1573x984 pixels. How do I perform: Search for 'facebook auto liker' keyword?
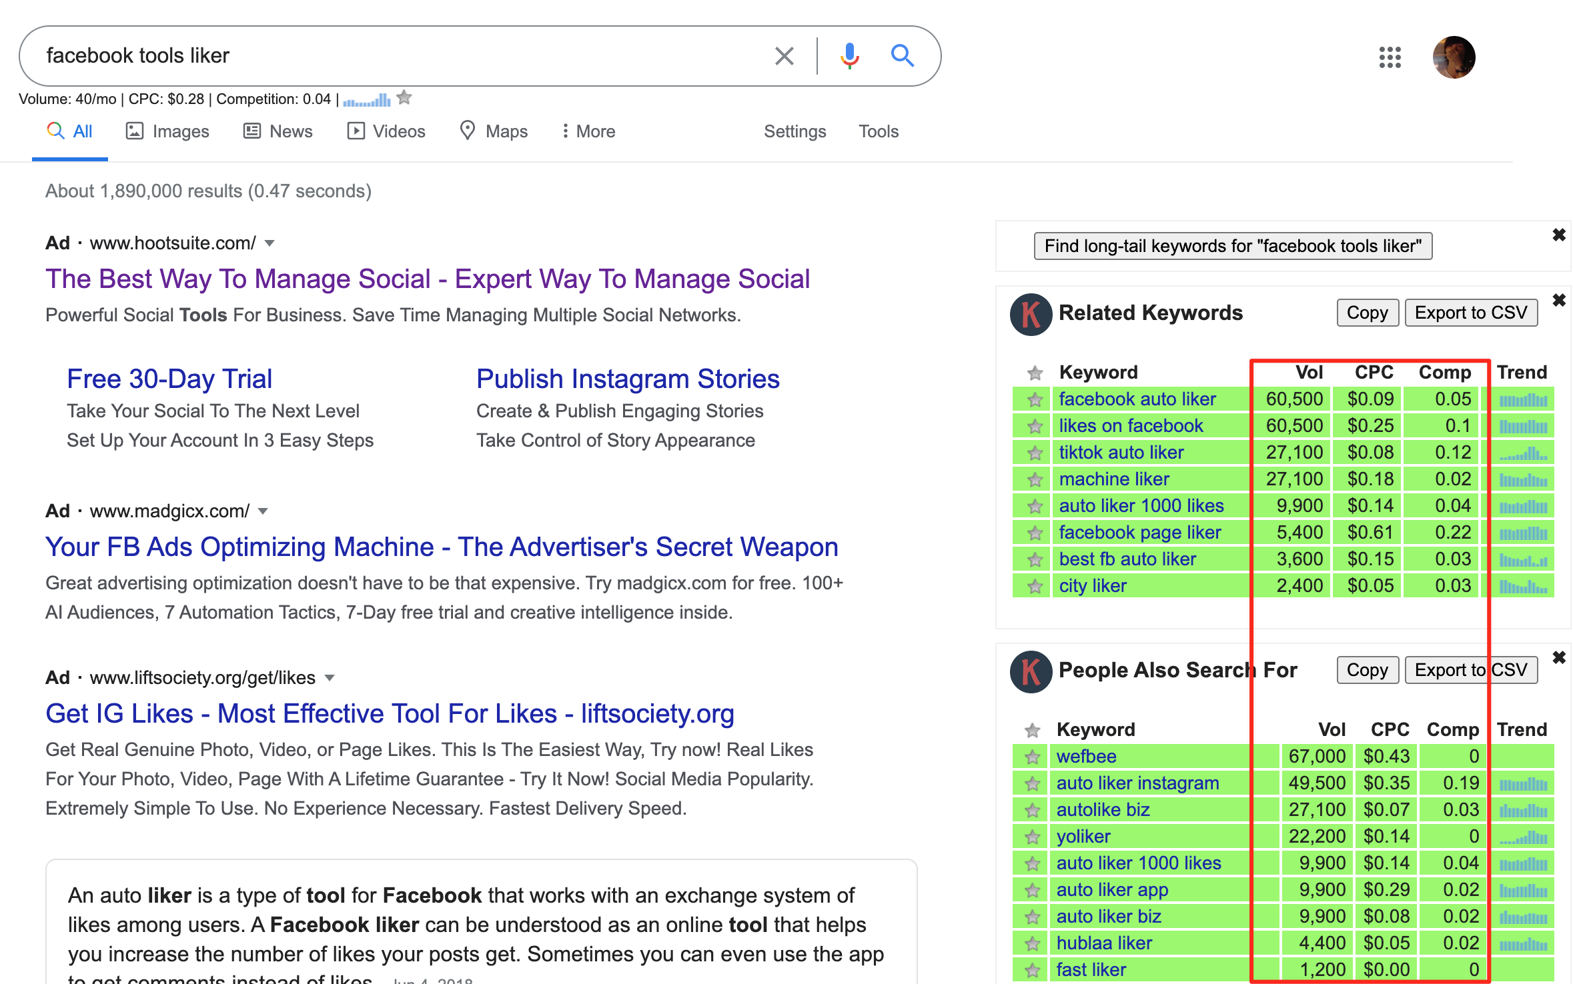1137,399
